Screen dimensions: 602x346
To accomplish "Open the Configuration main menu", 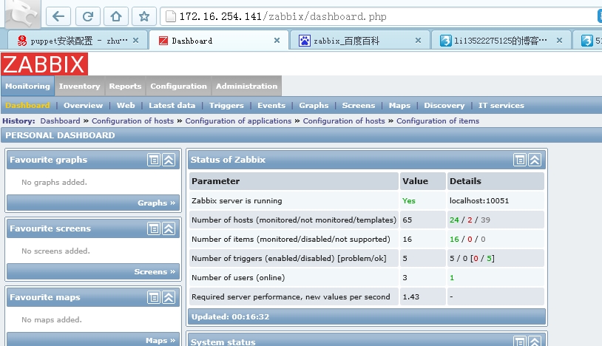I will click(x=178, y=86).
